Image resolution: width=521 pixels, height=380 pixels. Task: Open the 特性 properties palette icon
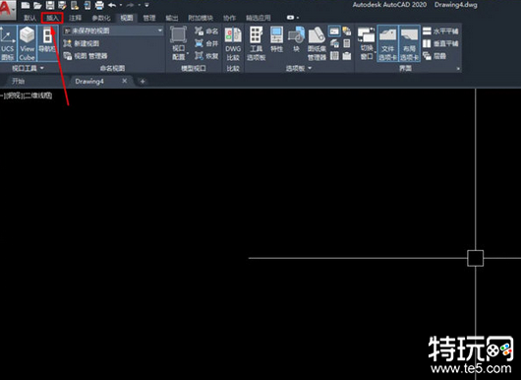click(276, 39)
